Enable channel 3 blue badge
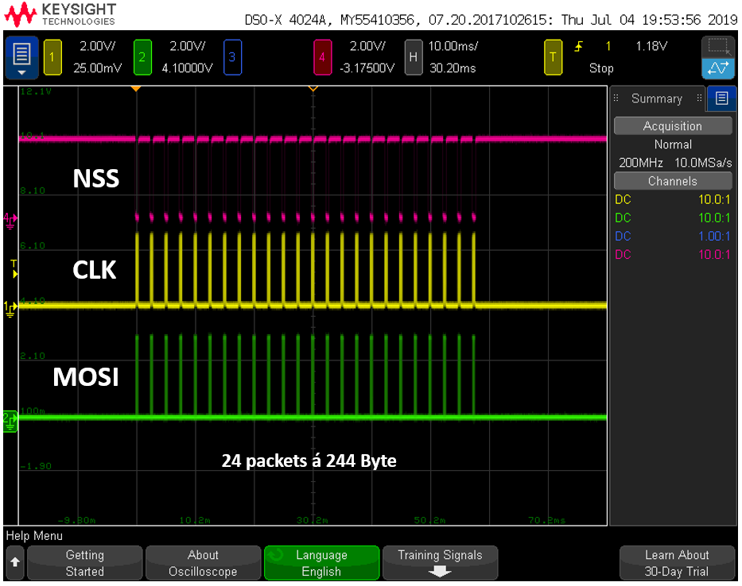 (232, 57)
